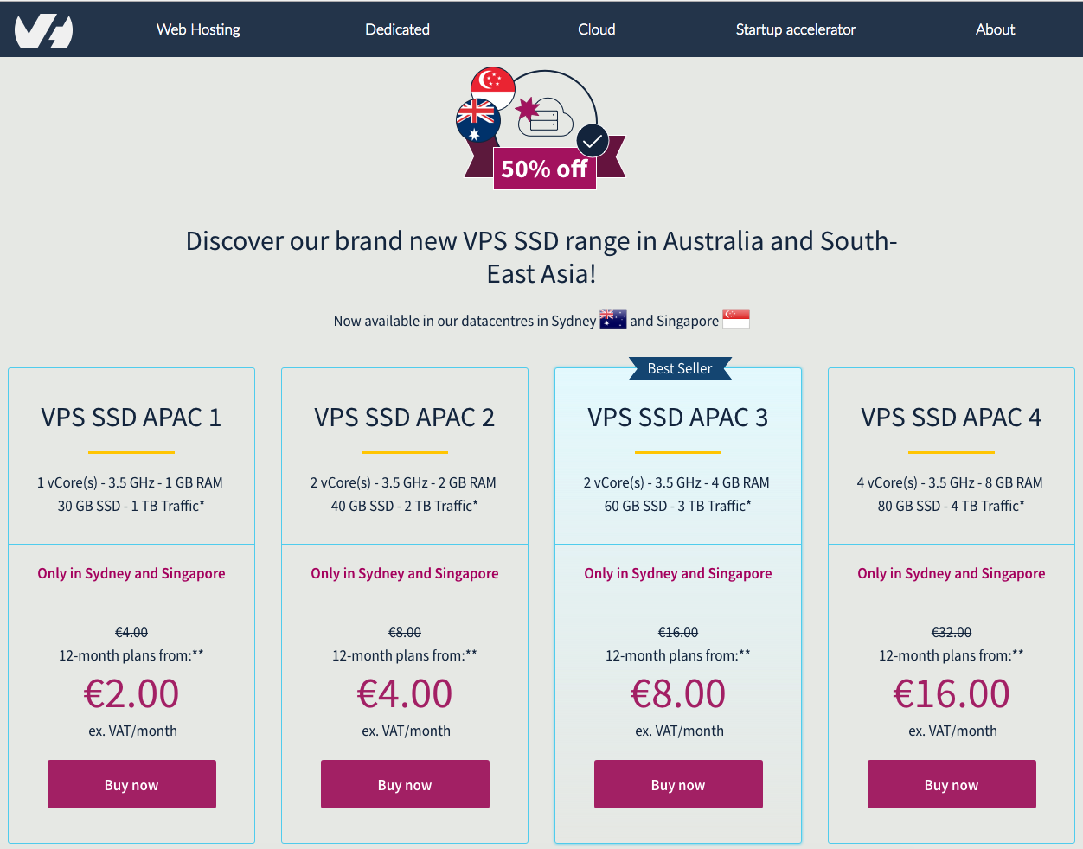Viewport: 1083px width, 849px height.
Task: Open the Dedicated menu
Action: [x=397, y=29]
